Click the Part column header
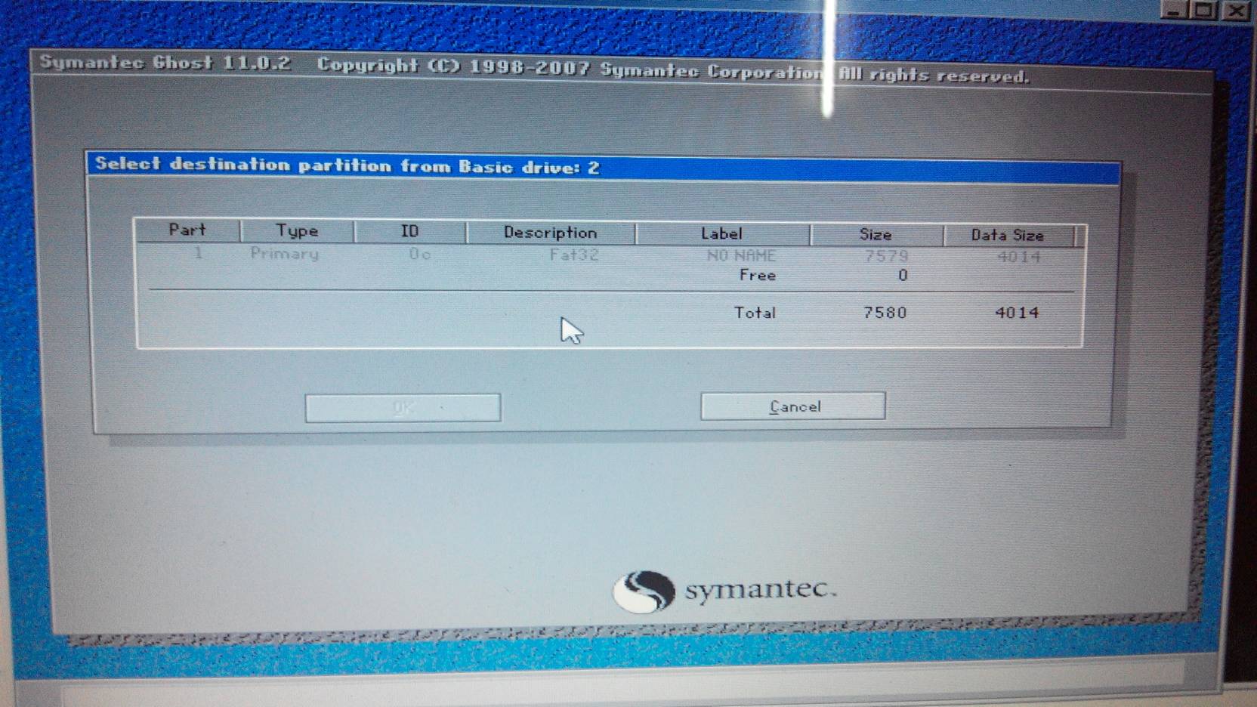Viewport: 1257px width, 707px height. (187, 230)
